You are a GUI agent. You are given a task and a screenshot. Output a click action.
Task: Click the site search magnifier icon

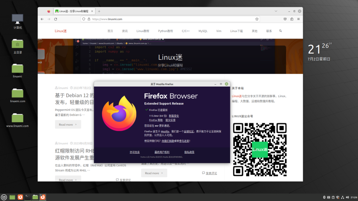pos(280,31)
